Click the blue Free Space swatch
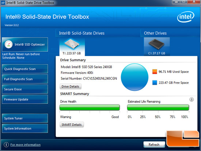 155,82
